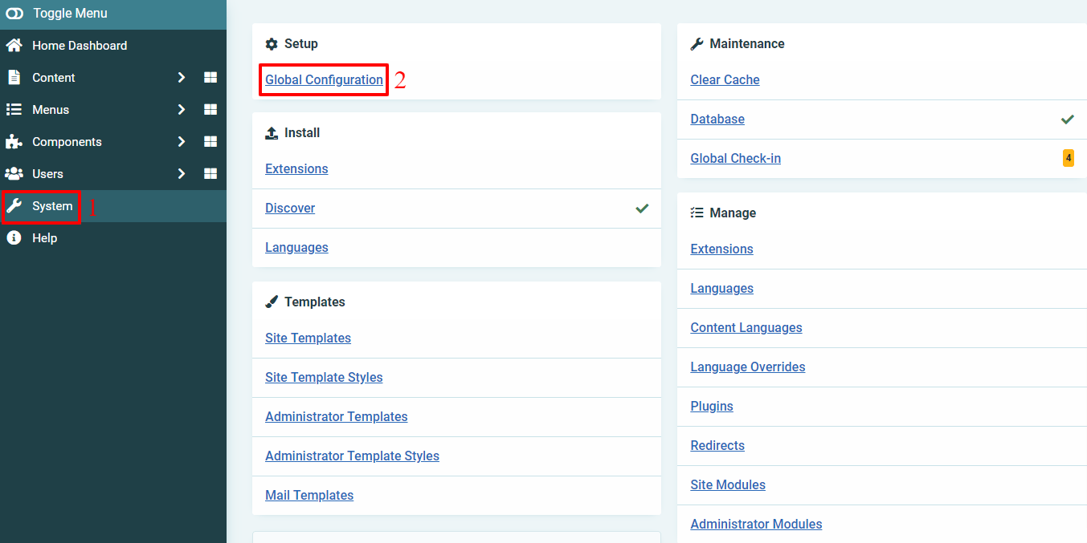Expand the Users submenu chevron
Image resolution: width=1087 pixels, height=543 pixels.
[x=180, y=173]
